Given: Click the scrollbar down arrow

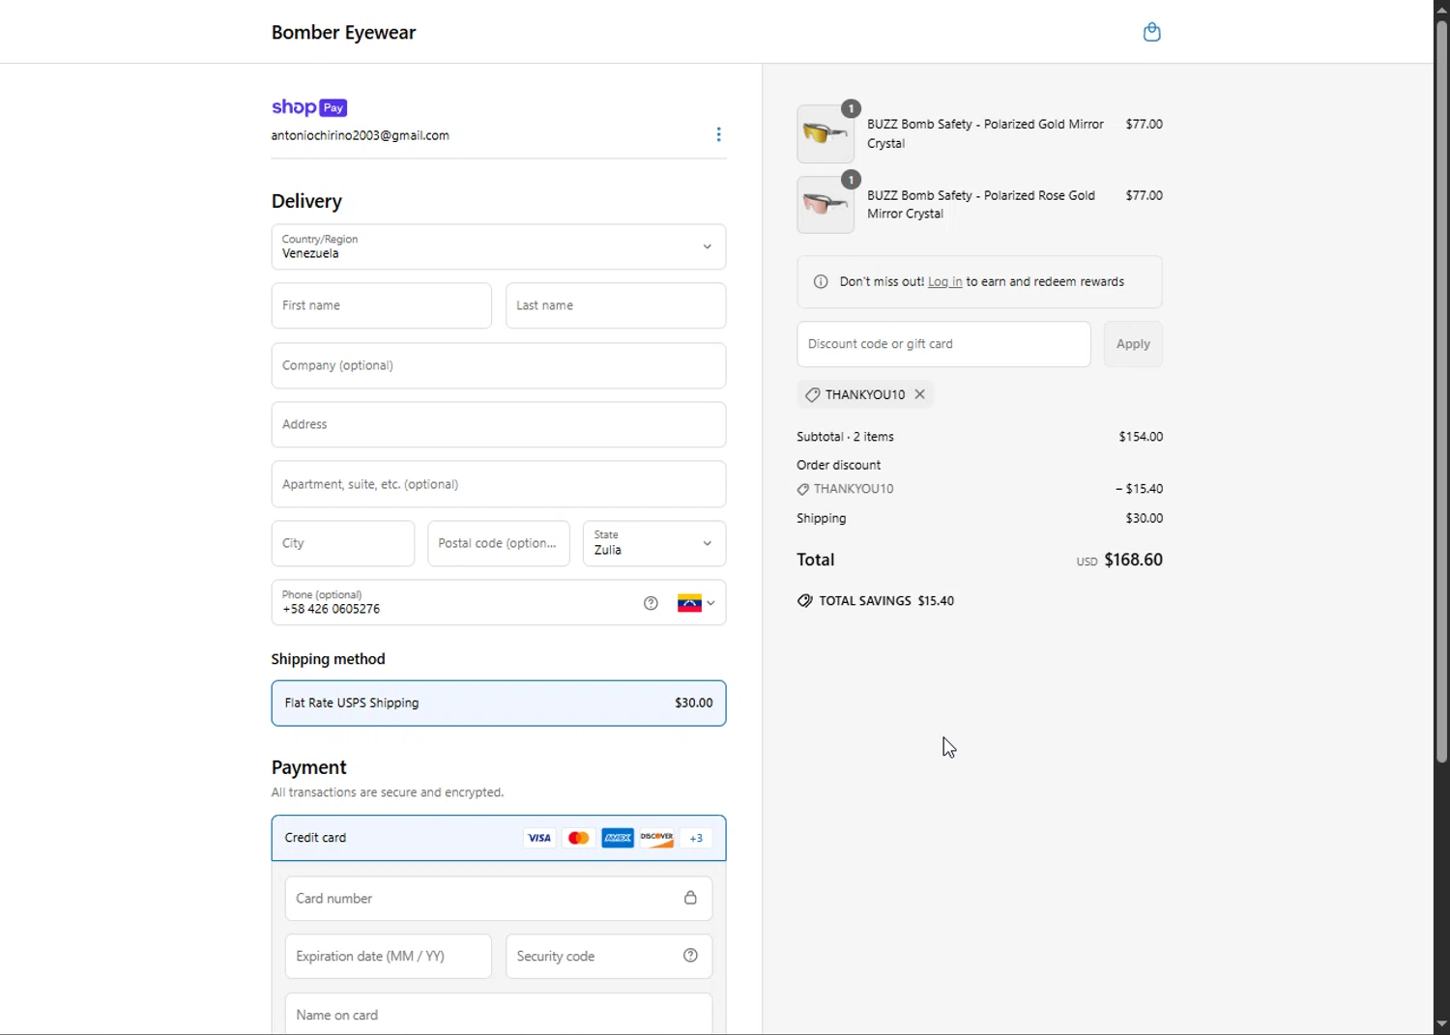Looking at the screenshot, I should 1441,1024.
